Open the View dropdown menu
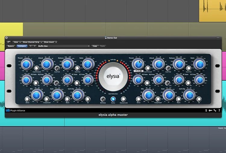The height and width of the screenshot is (153, 226). click(x=17, y=42)
